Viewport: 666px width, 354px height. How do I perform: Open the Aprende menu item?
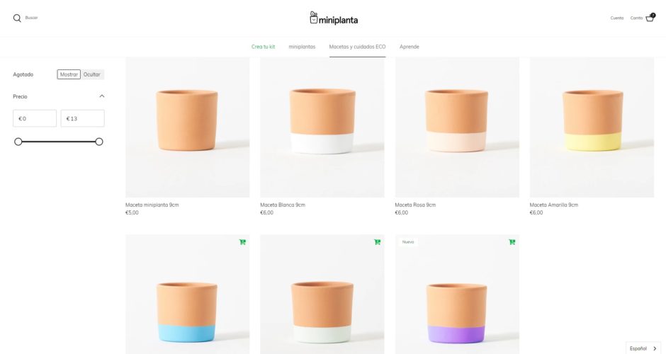(409, 47)
